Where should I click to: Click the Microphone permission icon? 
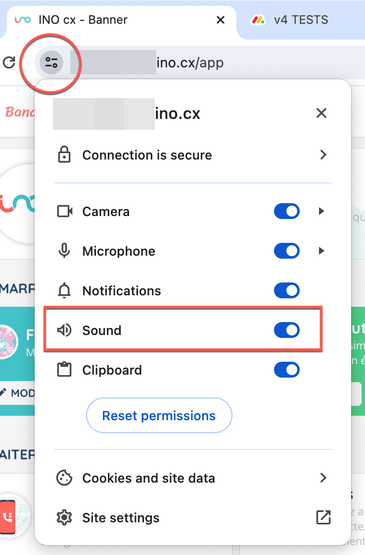coord(64,251)
